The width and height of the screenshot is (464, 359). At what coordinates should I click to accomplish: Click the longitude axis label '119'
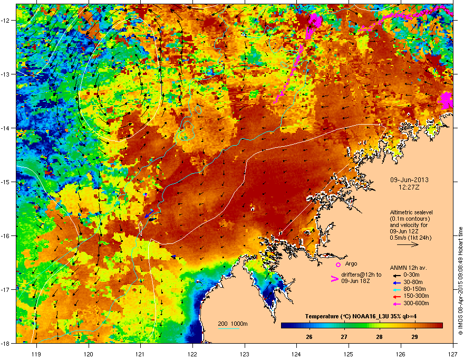(x=36, y=354)
